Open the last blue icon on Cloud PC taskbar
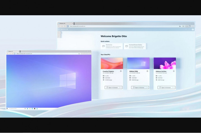 click(x=37, y=109)
